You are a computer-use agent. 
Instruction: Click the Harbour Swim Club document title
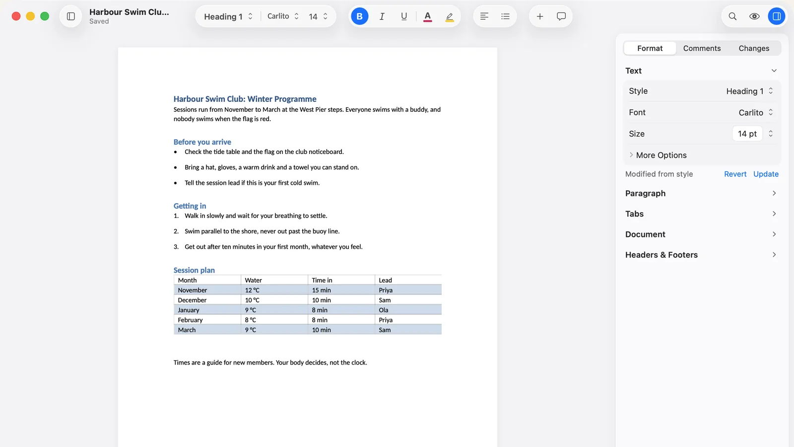[x=129, y=12]
